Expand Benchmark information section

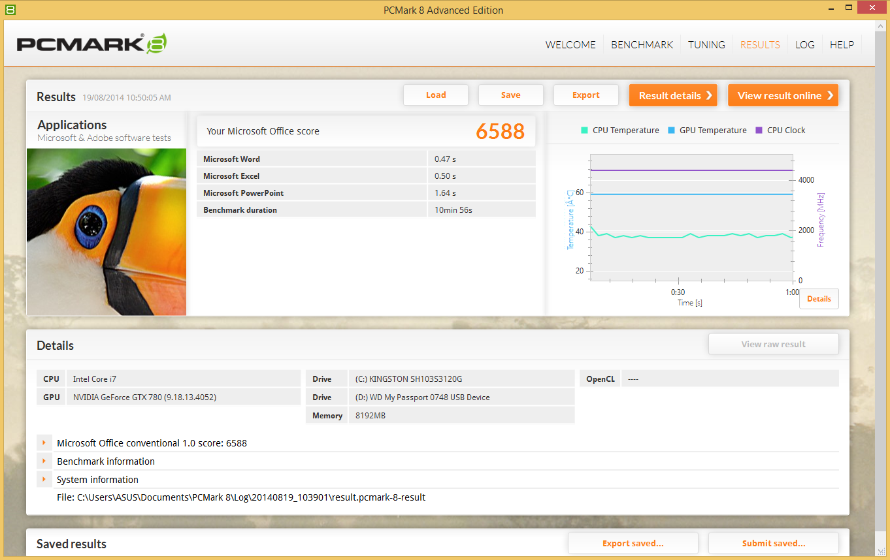click(44, 461)
